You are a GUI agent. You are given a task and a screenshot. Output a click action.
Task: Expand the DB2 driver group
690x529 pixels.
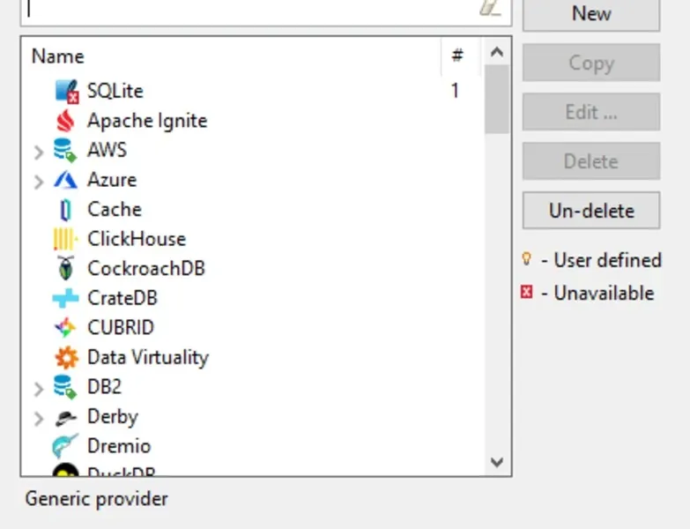tap(38, 388)
